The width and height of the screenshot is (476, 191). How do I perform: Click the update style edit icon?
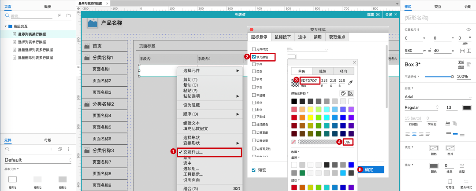pos(469,64)
